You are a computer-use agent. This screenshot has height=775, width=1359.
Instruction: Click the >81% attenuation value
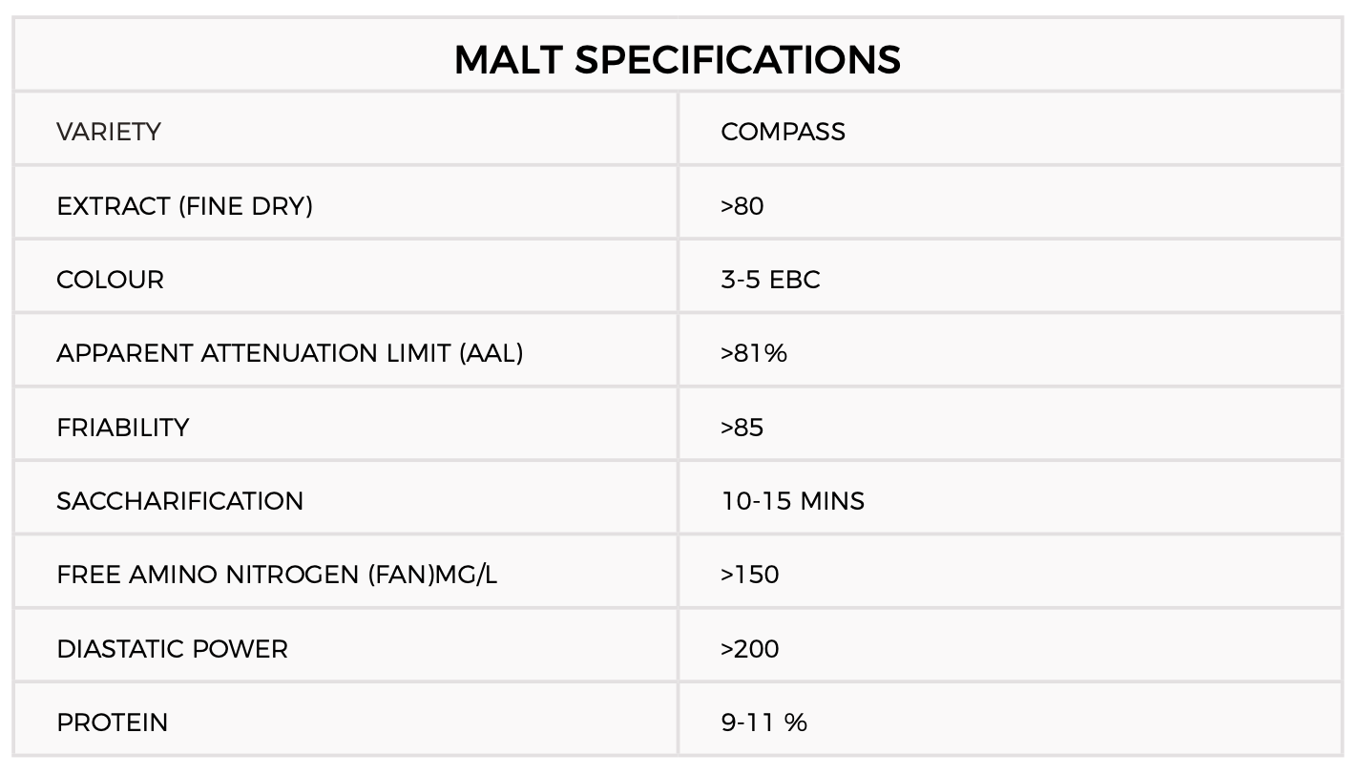754,353
